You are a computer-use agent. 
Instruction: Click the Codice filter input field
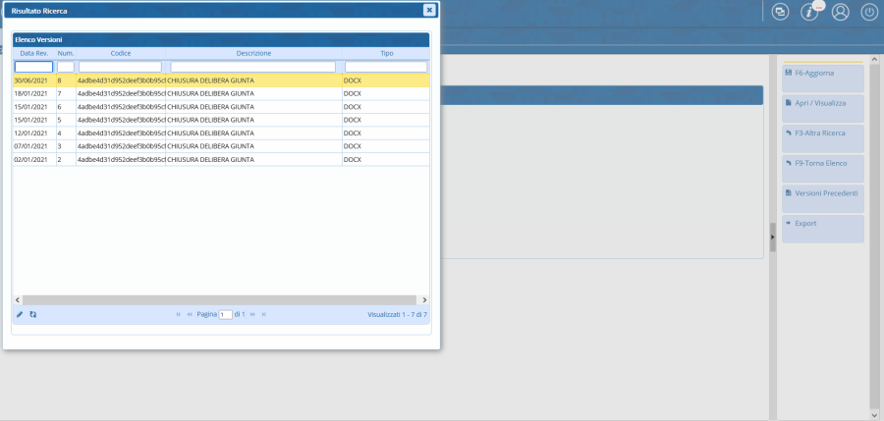120,67
